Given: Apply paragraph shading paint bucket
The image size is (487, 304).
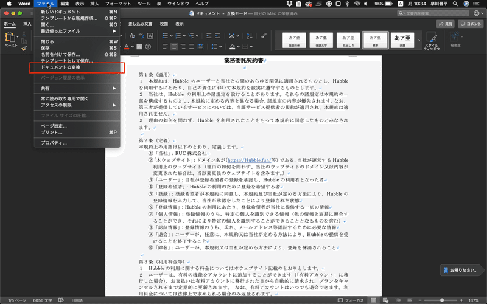Looking at the screenshot, I should click(233, 47).
